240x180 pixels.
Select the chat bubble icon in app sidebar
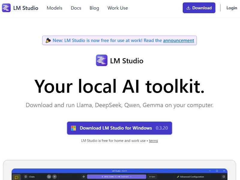point(17,177)
